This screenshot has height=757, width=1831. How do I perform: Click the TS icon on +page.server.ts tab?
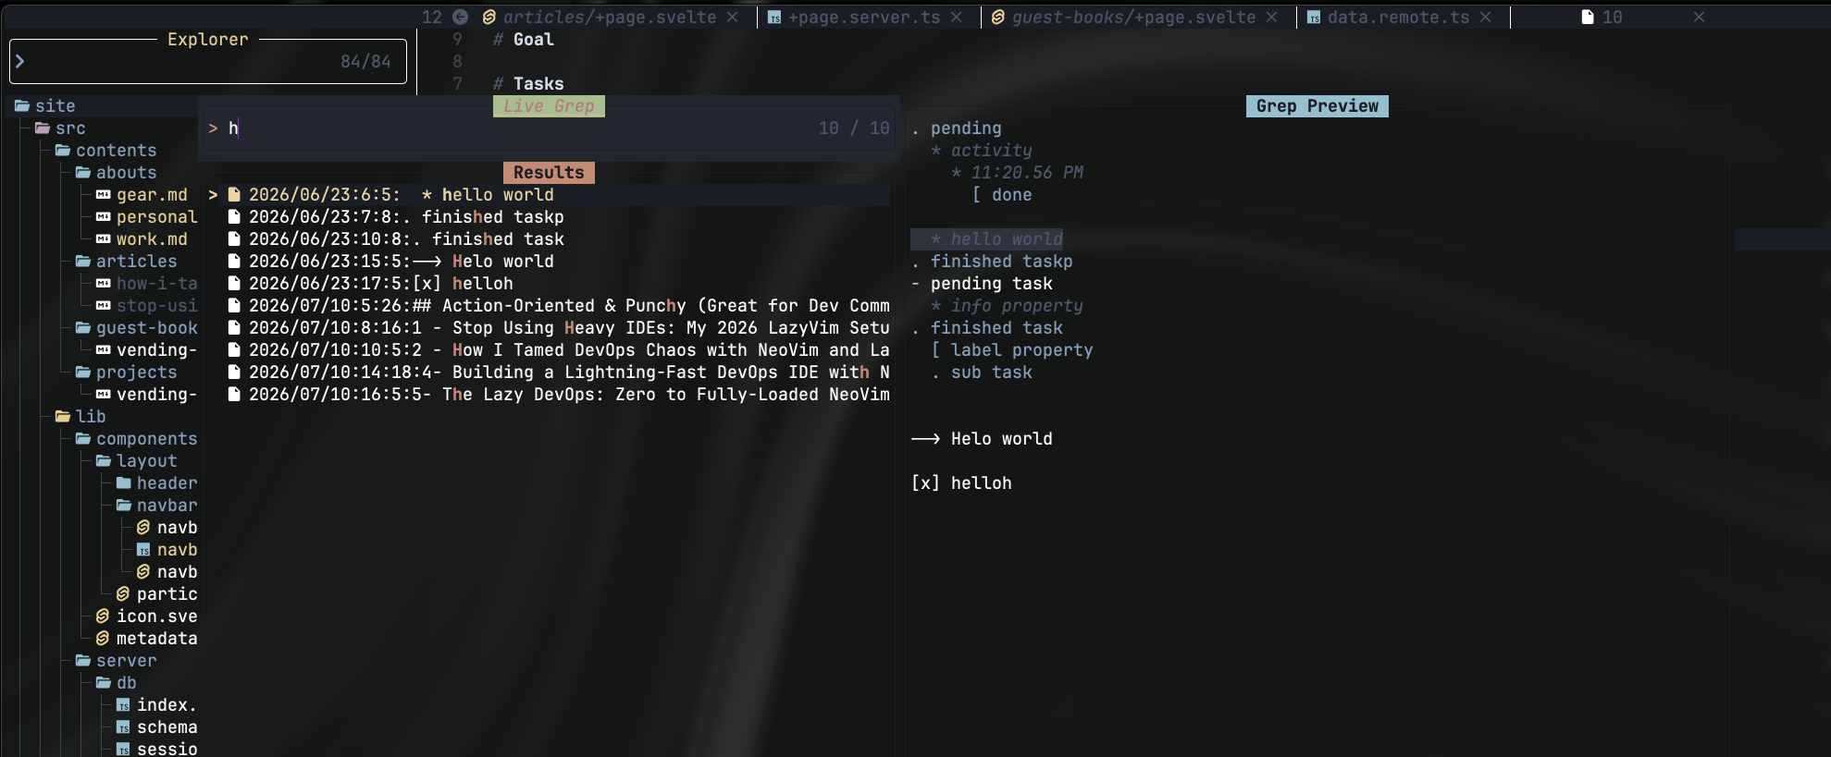point(775,18)
